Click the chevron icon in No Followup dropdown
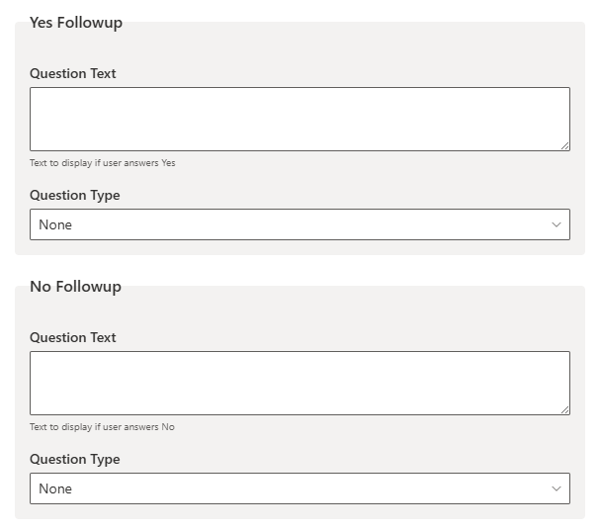The height and width of the screenshot is (531, 599). pos(556,488)
